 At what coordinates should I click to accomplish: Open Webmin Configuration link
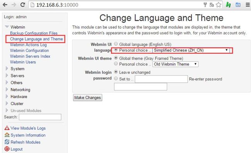[x=29, y=50]
